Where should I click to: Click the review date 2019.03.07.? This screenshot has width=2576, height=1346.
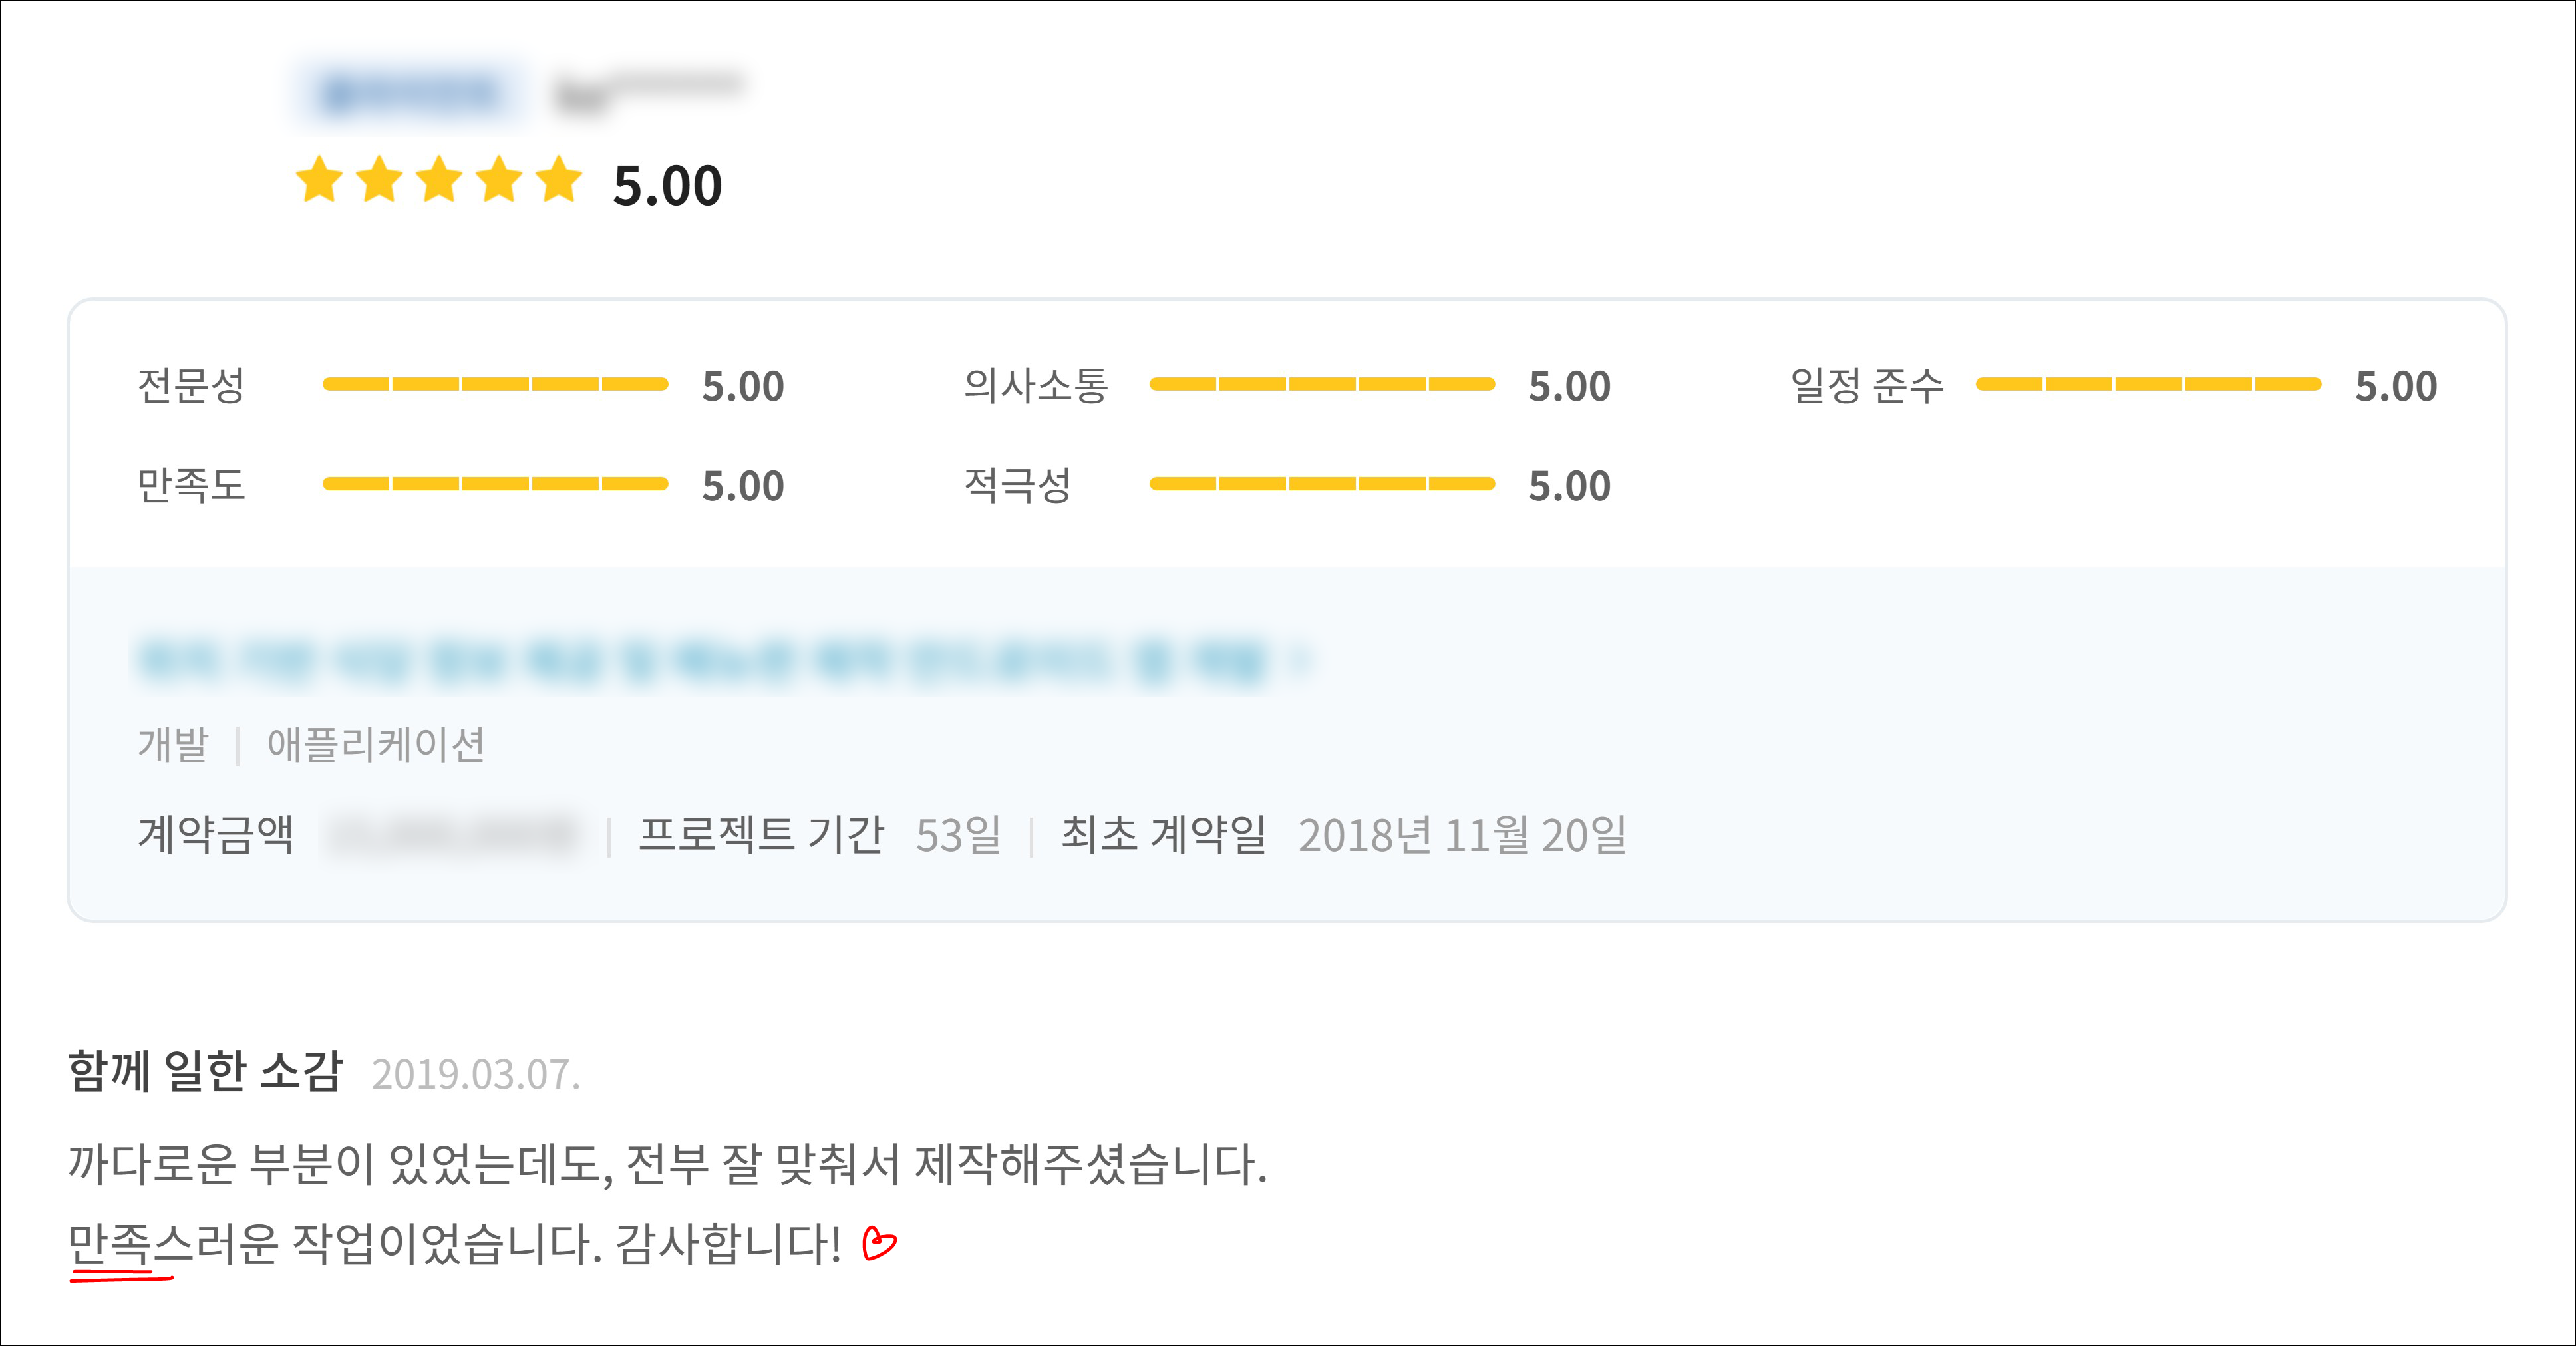click(x=476, y=1074)
